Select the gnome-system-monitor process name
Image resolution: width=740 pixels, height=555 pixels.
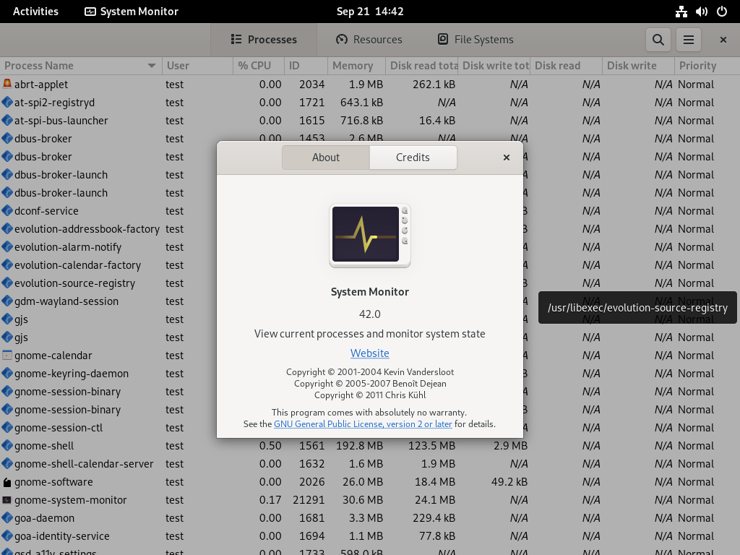click(70, 500)
